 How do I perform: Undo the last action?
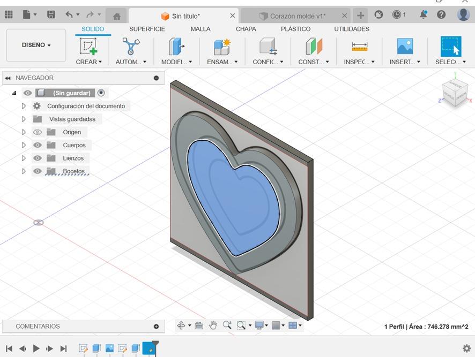pyautogui.click(x=69, y=14)
